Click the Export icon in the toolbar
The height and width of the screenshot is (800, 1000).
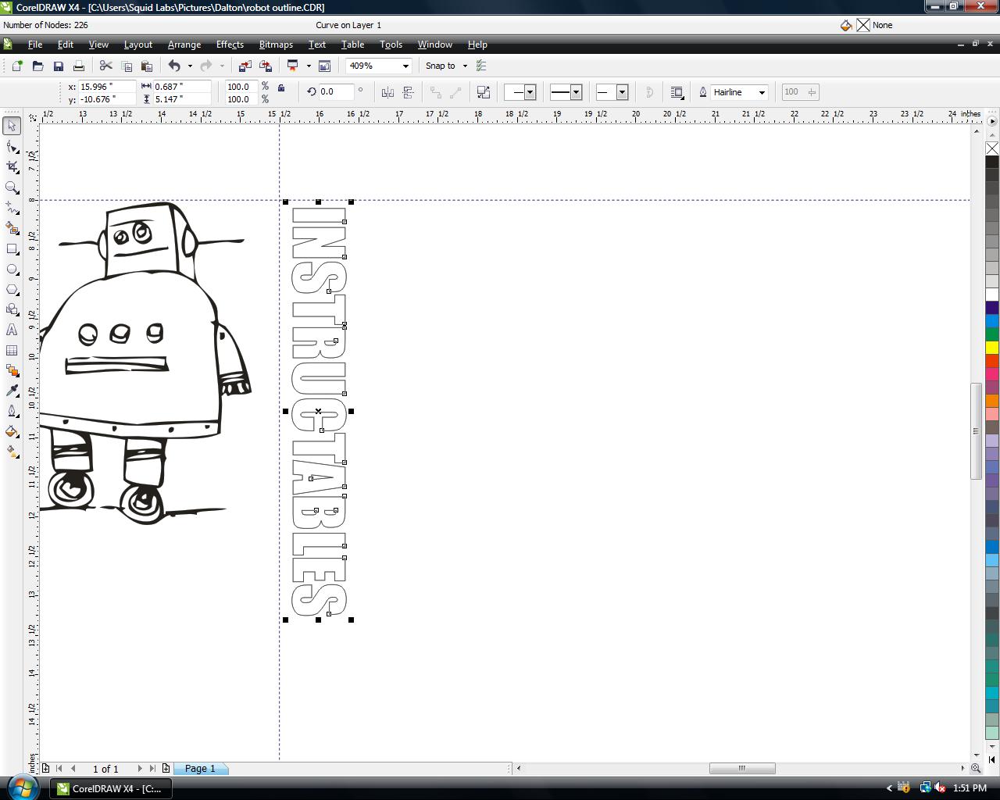(x=266, y=66)
